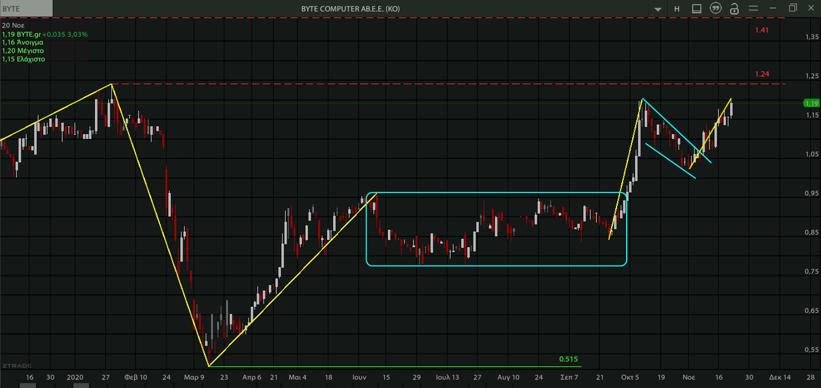Click the 0,75 price axis label
The width and height of the screenshot is (821, 388).
pos(812,272)
